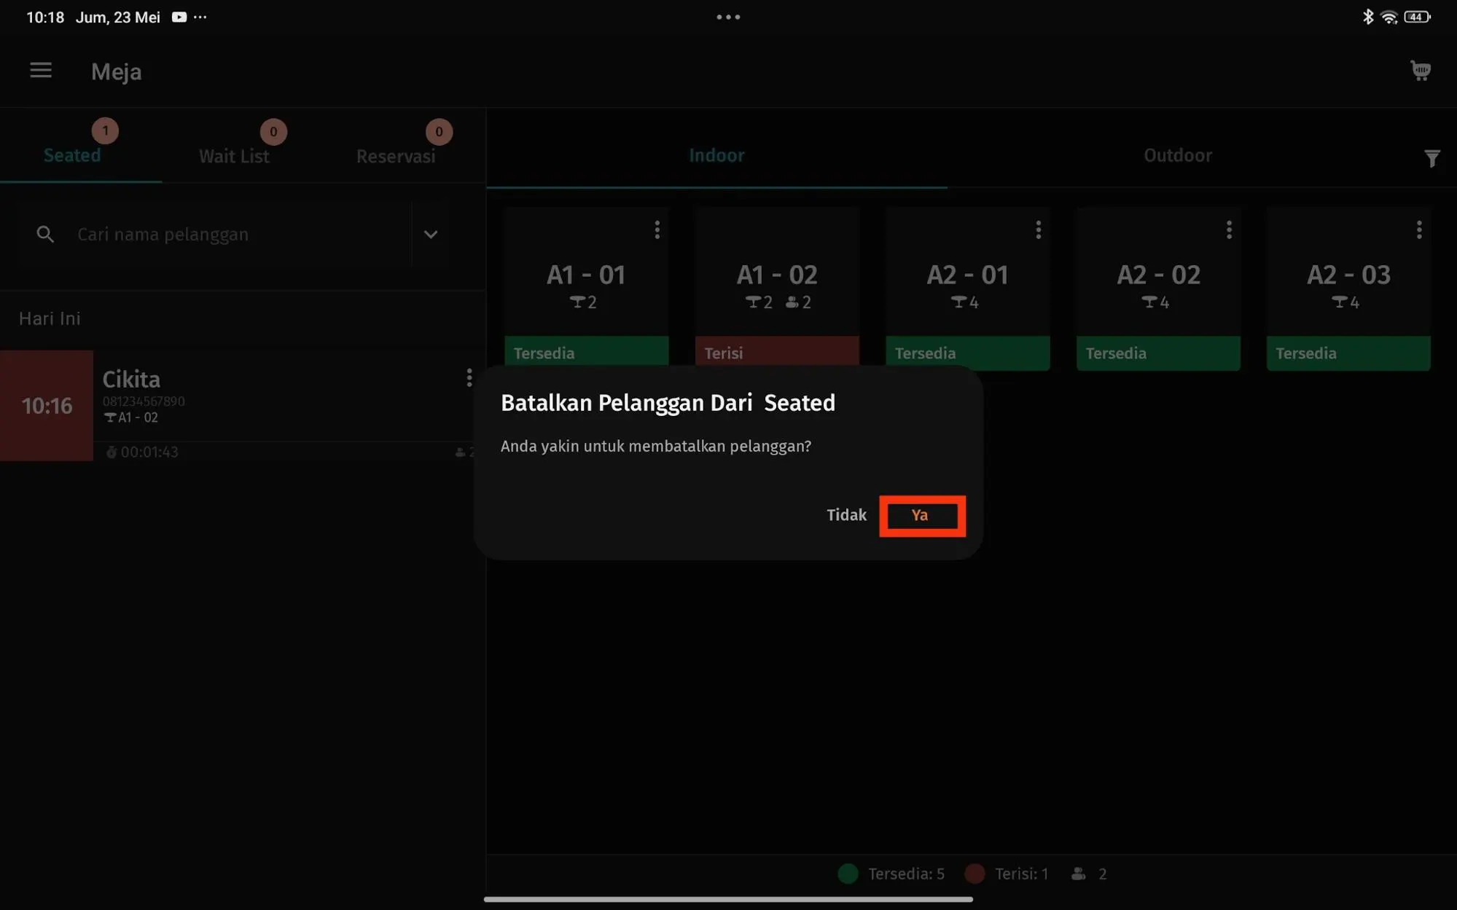Open the navigation hamburger menu
Viewport: 1457px width, 910px height.
point(40,70)
